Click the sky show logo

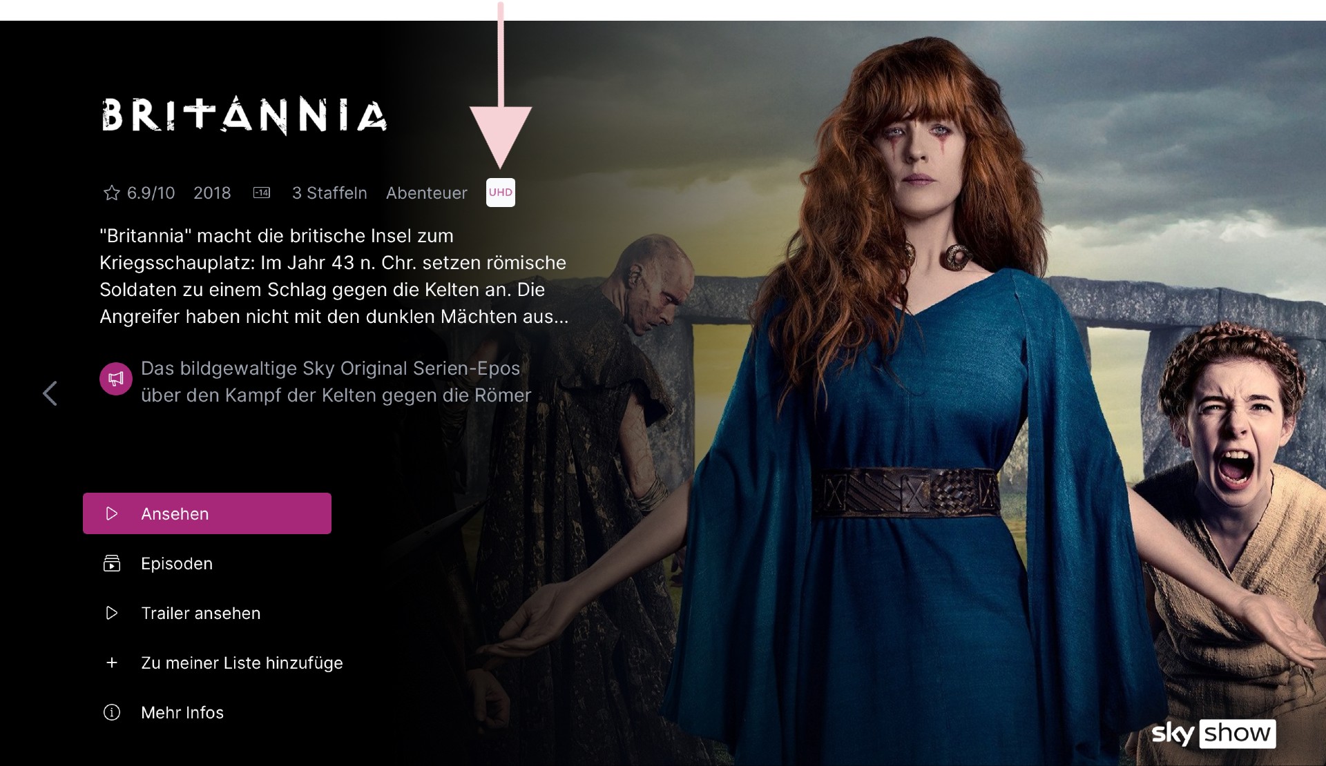[1214, 733]
